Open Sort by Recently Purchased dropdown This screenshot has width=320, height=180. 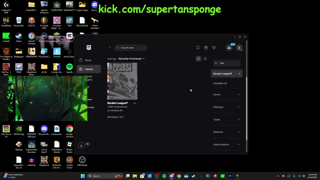click(x=131, y=59)
